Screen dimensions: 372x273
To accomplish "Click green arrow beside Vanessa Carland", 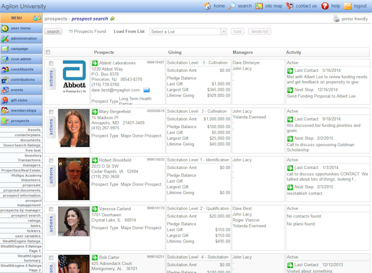I will pos(95,209).
